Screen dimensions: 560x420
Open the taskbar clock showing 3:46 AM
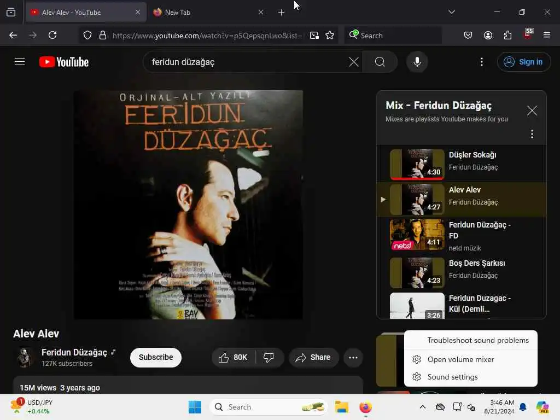pyautogui.click(x=499, y=407)
